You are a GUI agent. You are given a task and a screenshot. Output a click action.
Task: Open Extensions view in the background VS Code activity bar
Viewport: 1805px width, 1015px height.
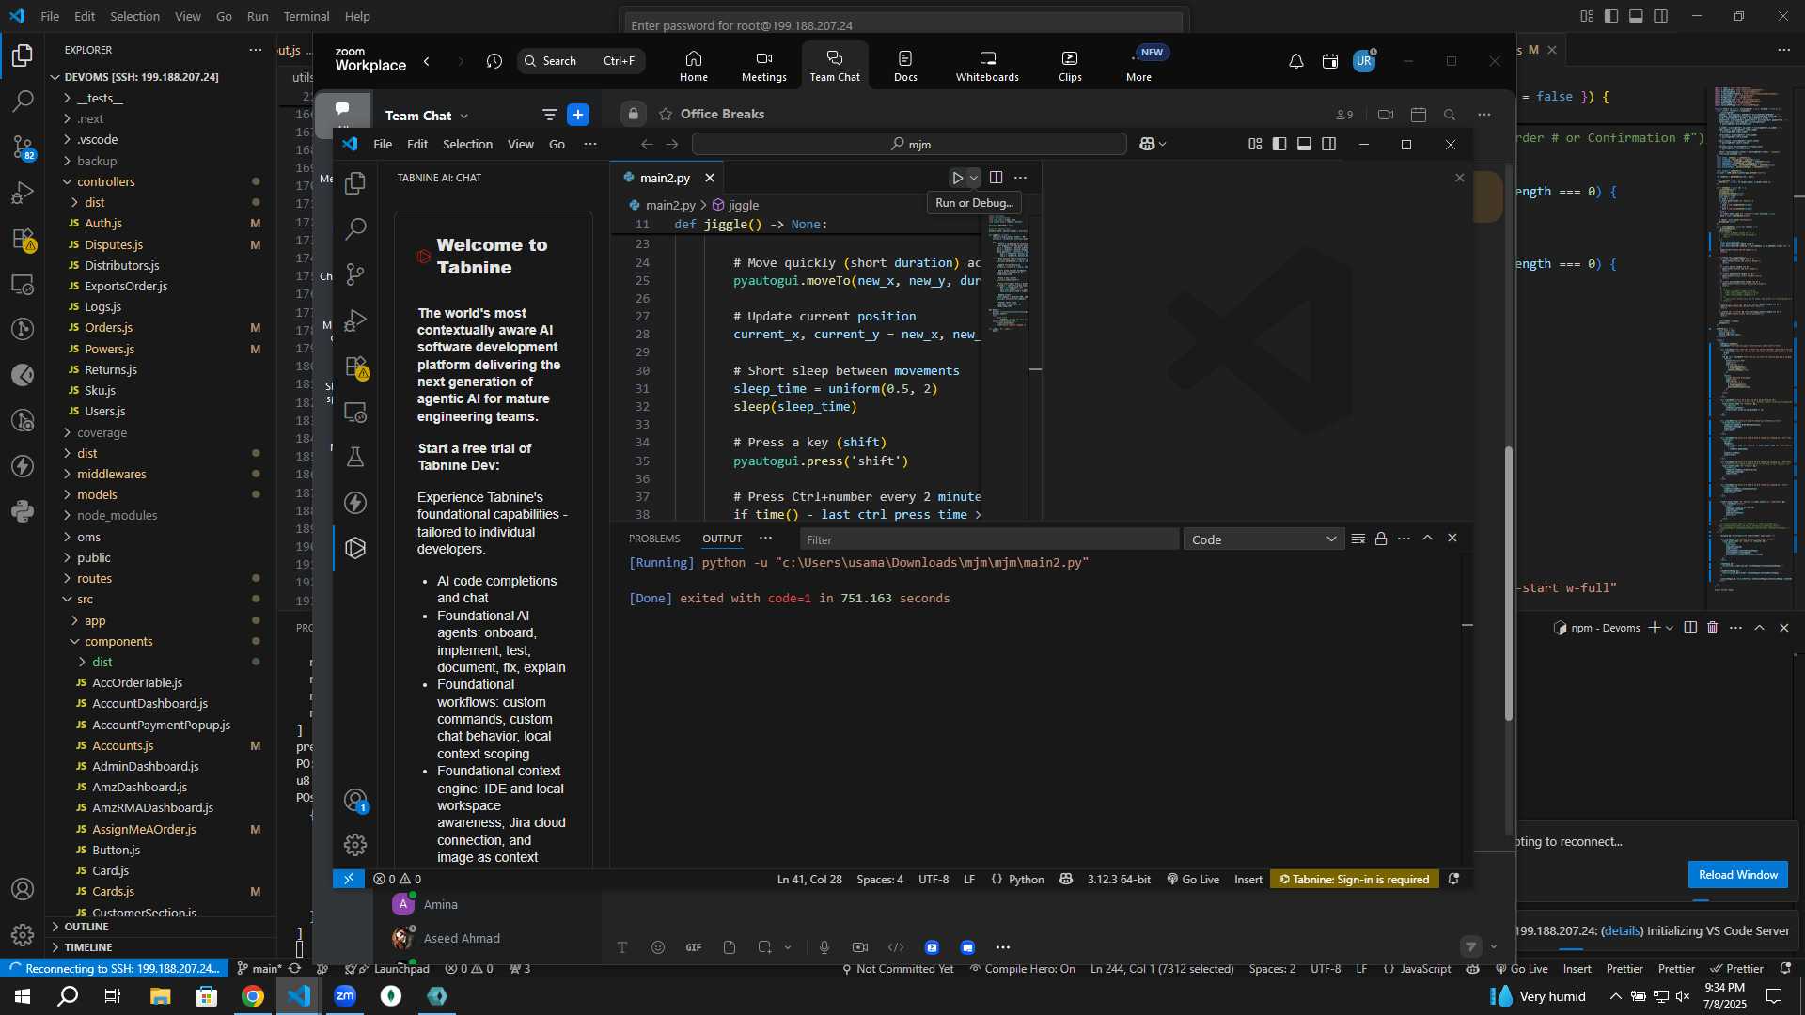coord(23,239)
